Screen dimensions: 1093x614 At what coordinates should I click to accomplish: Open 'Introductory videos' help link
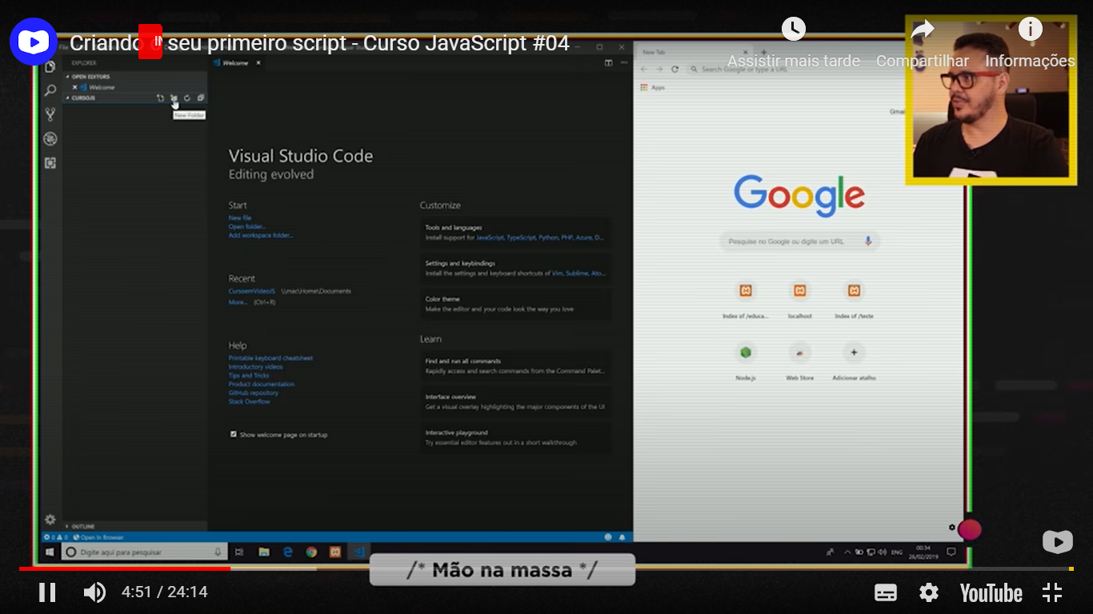255,367
